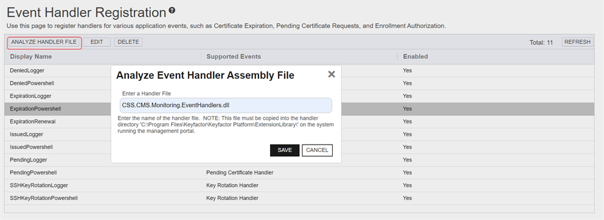Click the Analyze Handler File button
Screen dimensions: 604x220
(44, 42)
